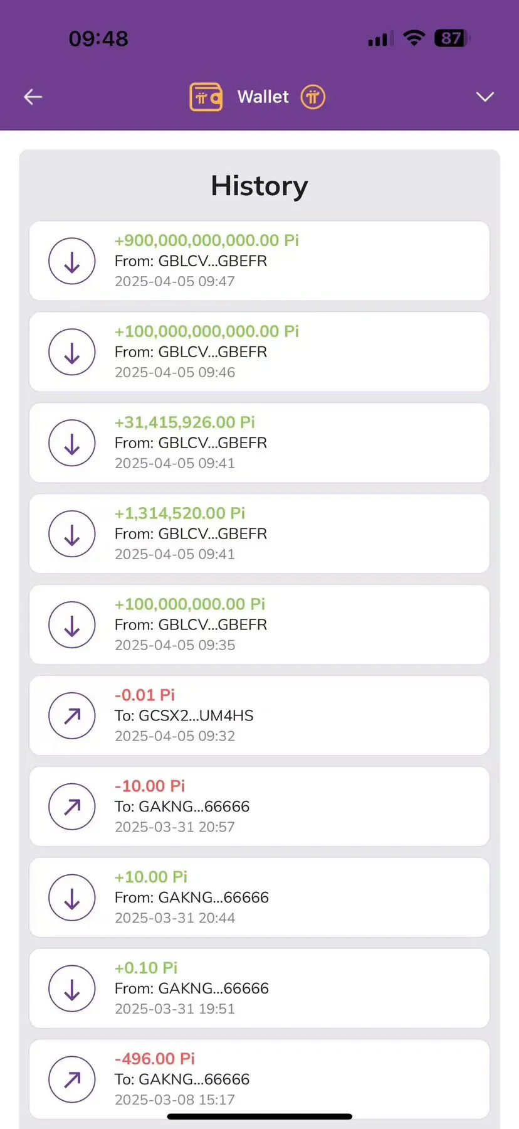Screen dimensions: 519x1129
Task: Tap the battery indicator in status bar
Action: click(x=452, y=38)
